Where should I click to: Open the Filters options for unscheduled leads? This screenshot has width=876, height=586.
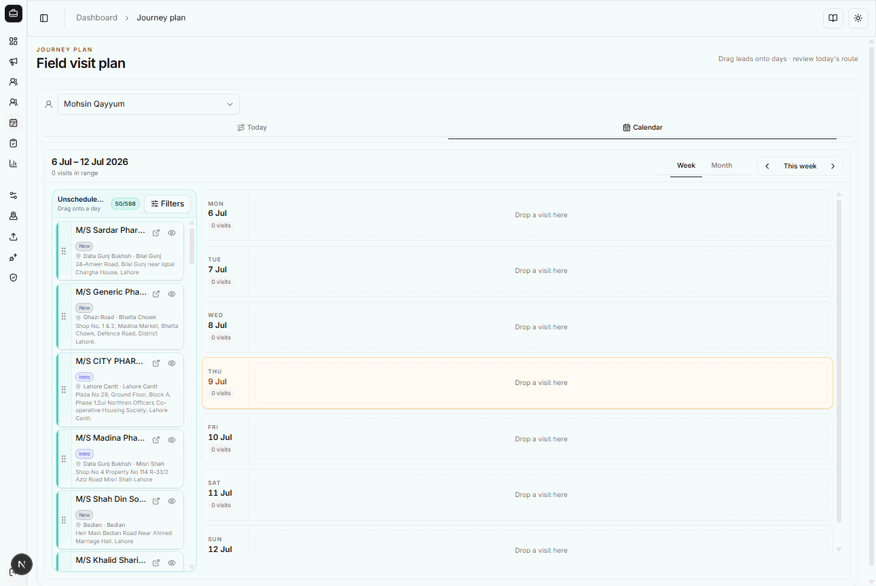(x=168, y=204)
